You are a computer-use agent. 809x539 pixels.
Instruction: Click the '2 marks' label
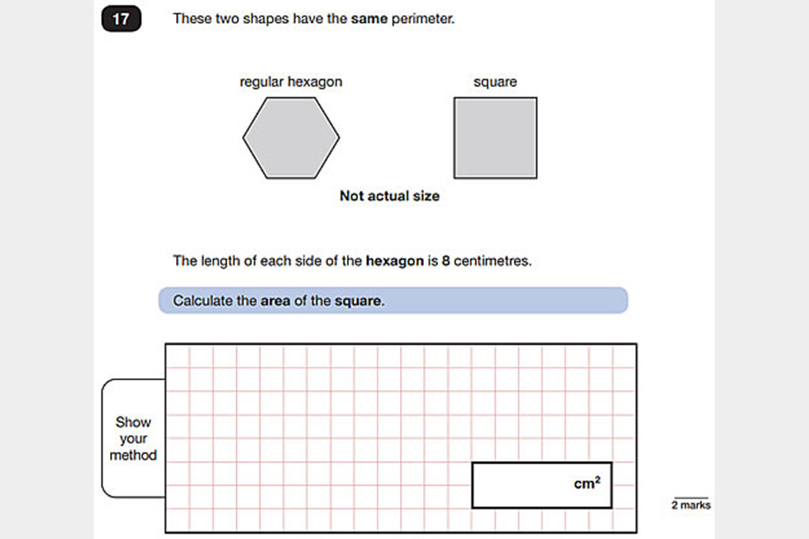691,505
